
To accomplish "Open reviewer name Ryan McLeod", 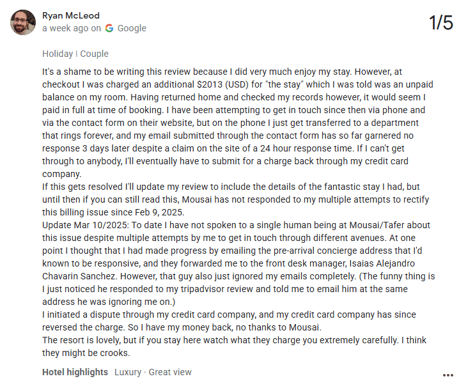I will pyautogui.click(x=70, y=15).
